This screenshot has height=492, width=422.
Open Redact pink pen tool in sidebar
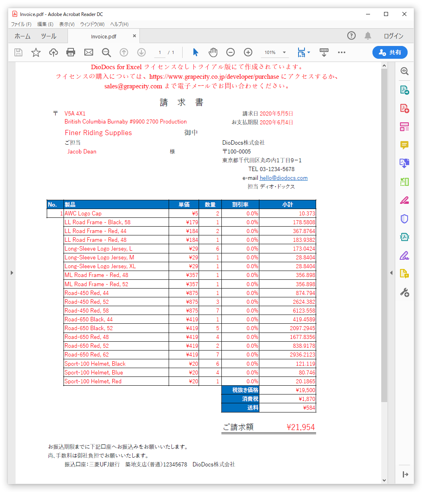click(404, 200)
